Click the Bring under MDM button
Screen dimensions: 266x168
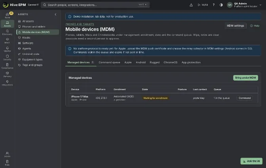pyautogui.click(x=245, y=78)
